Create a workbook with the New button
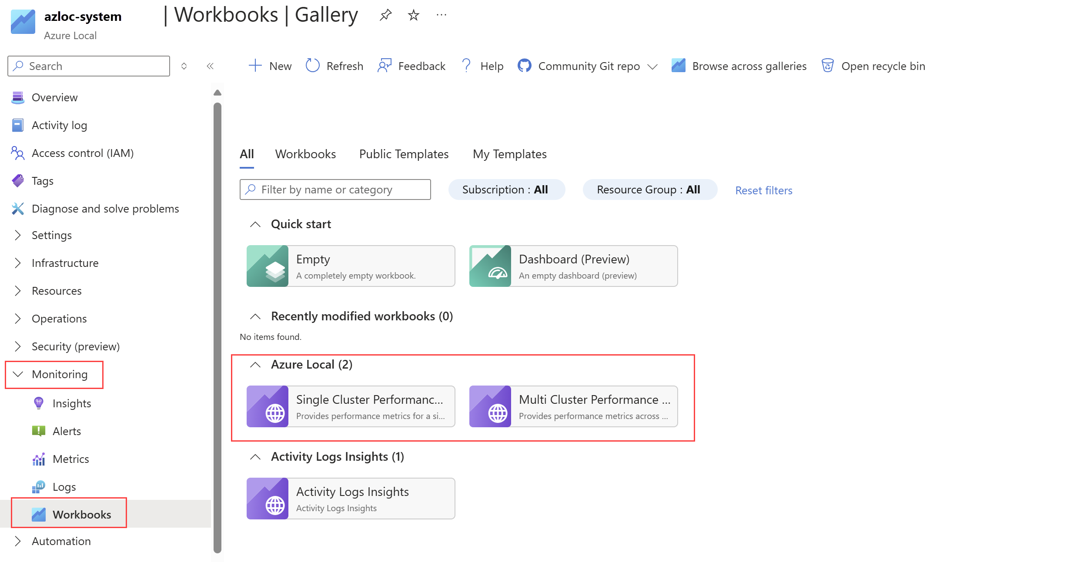The width and height of the screenshot is (1067, 562). click(x=270, y=66)
